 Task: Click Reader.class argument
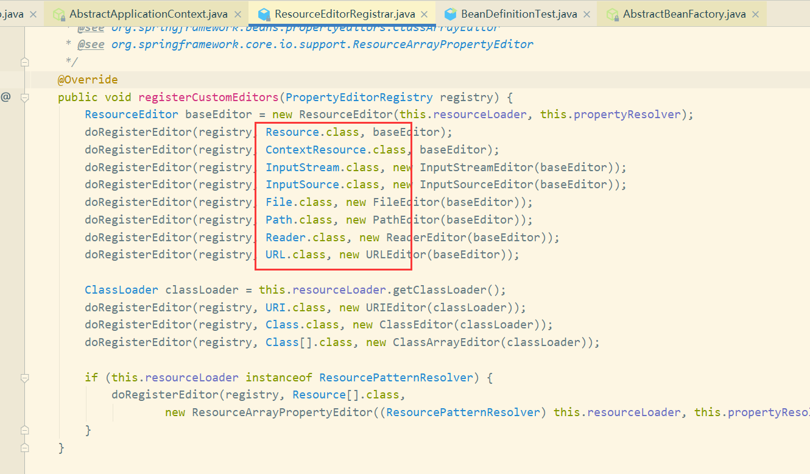[306, 237]
